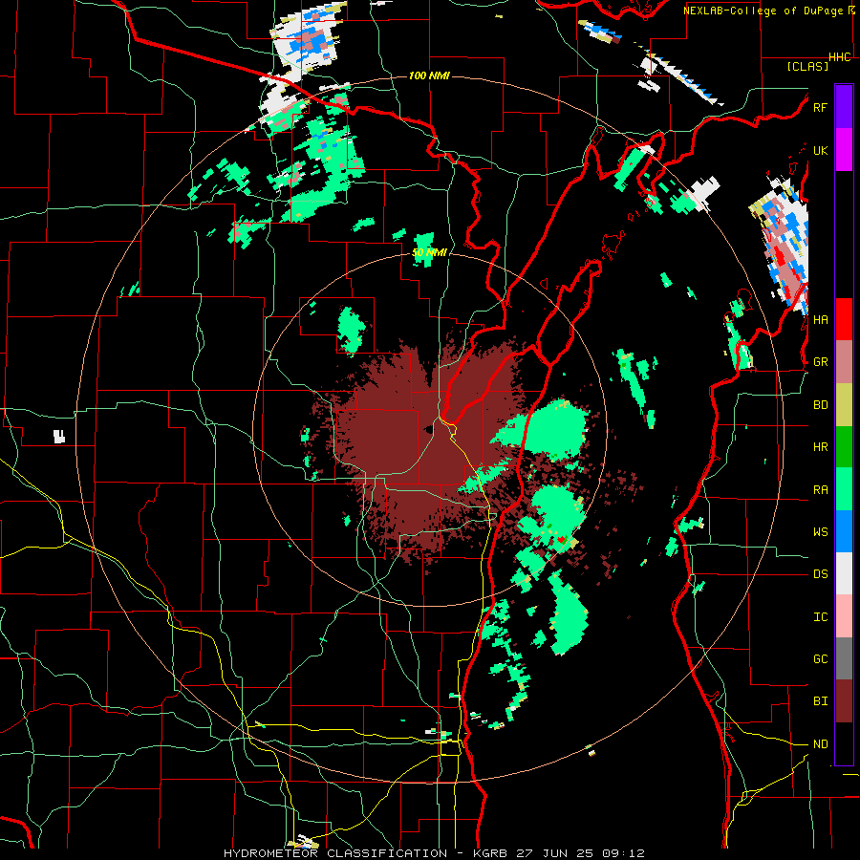Click the IC legend label
860x860 pixels.
820,617
